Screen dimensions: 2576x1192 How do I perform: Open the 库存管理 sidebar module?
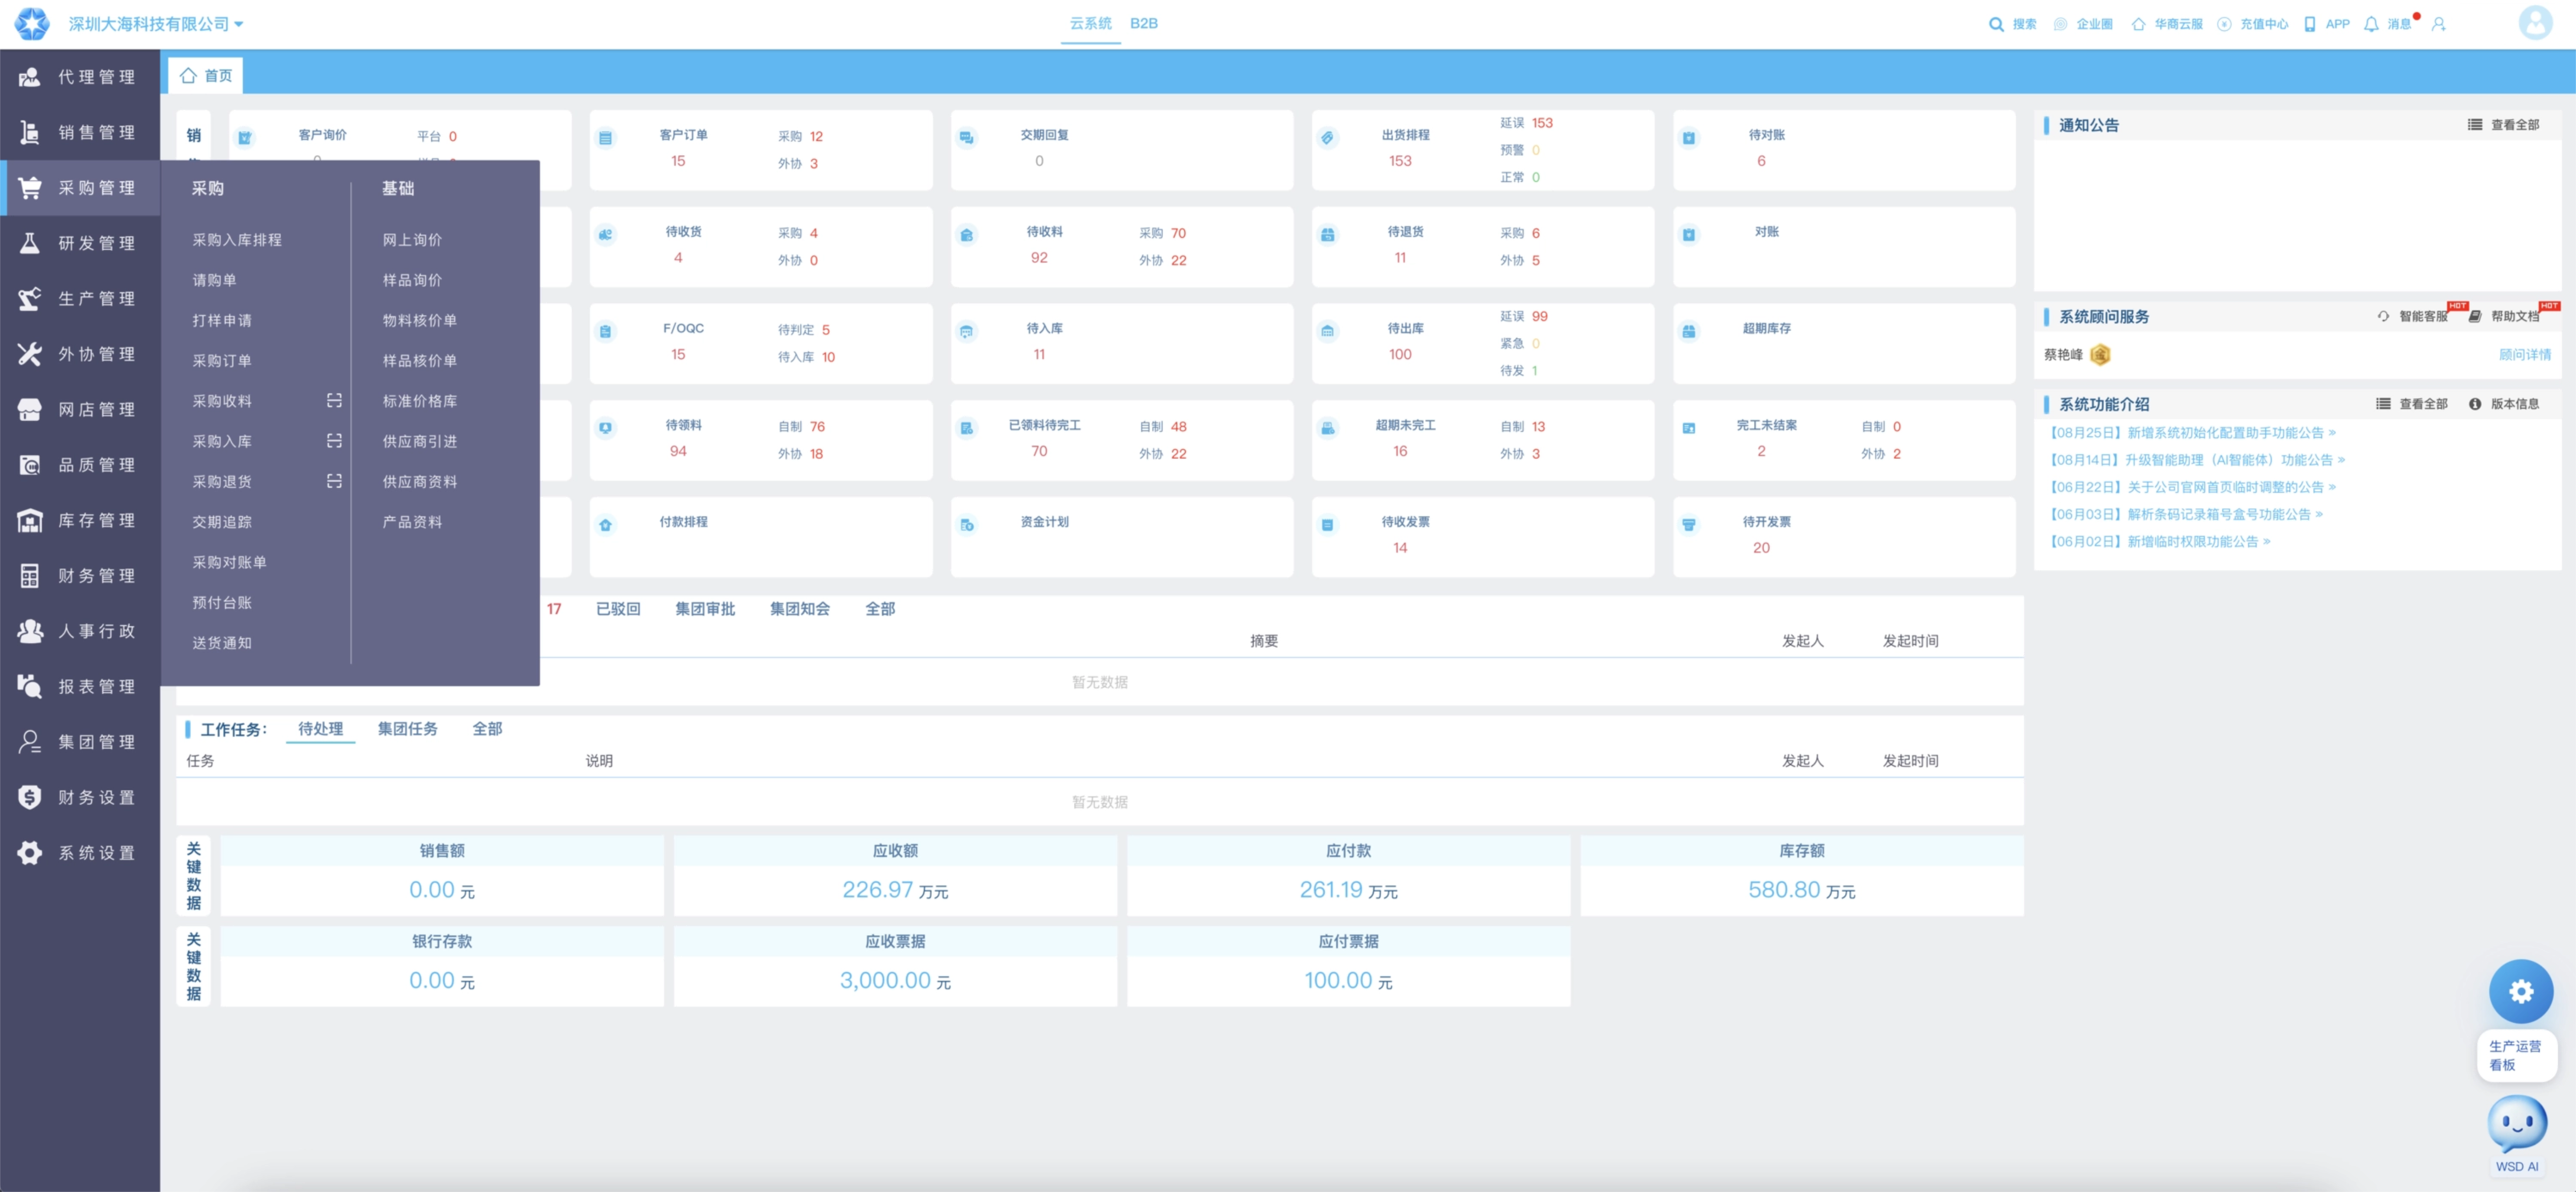(x=80, y=520)
